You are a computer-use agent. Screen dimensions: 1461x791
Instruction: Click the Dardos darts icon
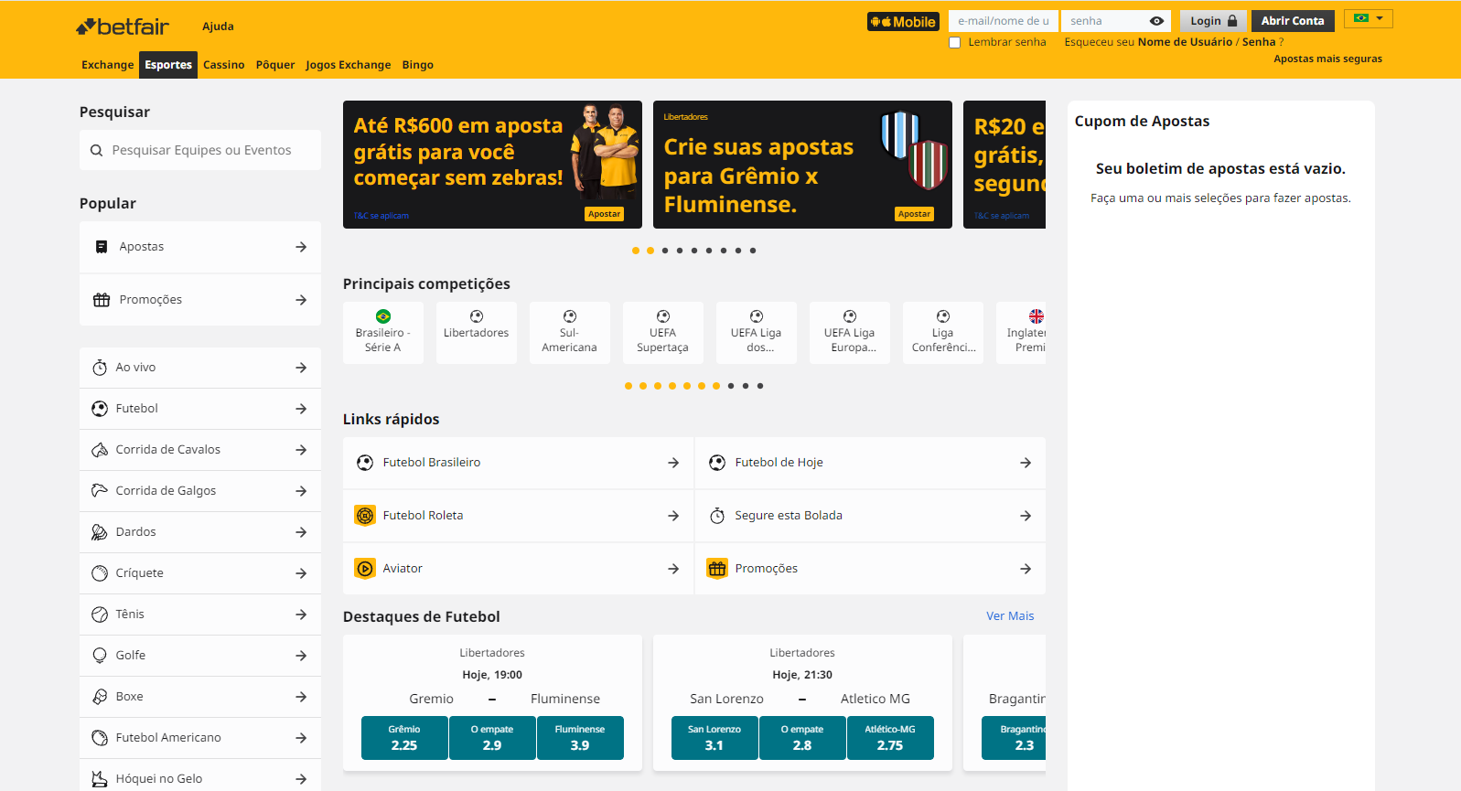click(100, 532)
